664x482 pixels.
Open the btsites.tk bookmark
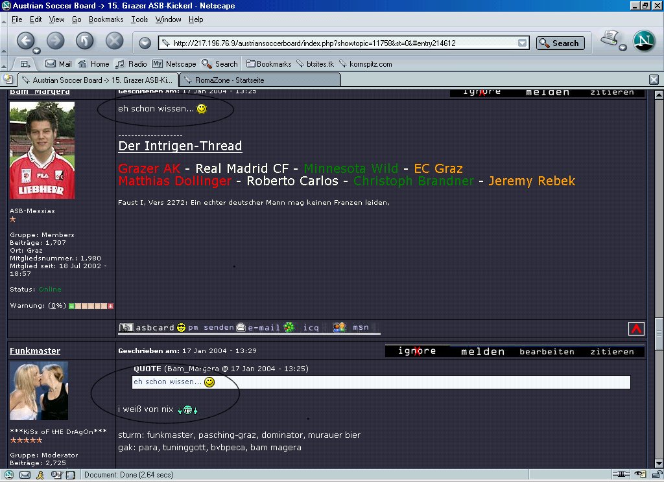point(315,64)
